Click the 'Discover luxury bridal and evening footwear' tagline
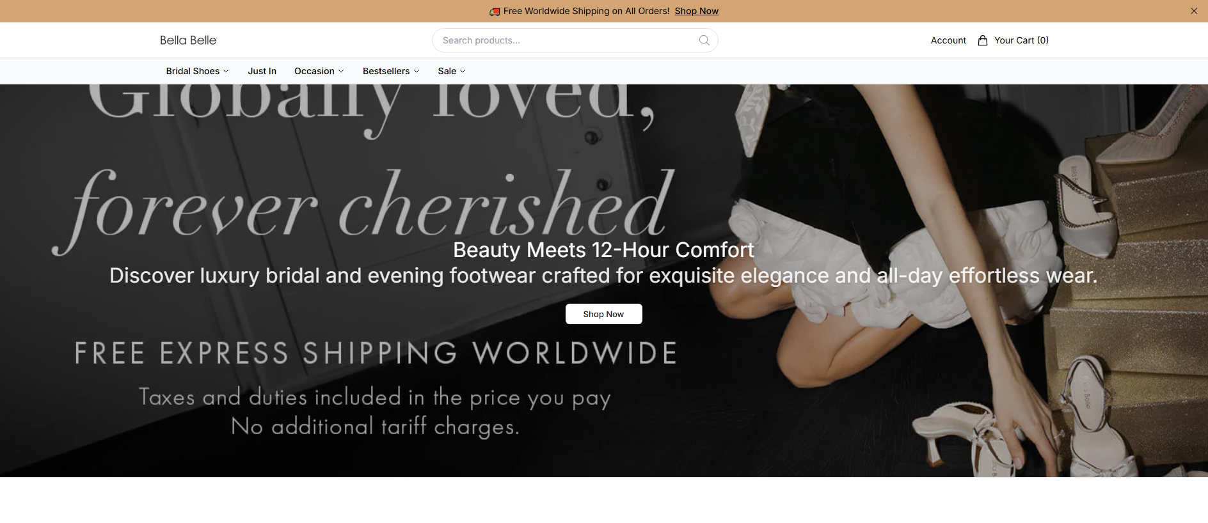 [603, 276]
